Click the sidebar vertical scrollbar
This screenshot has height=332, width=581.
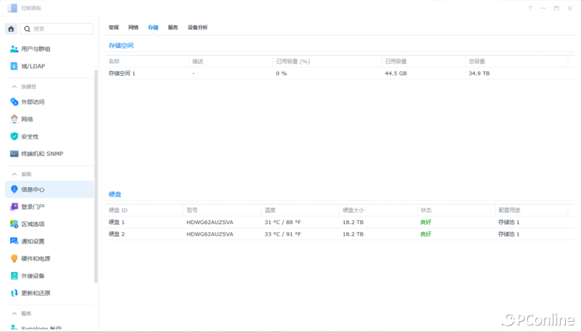[96, 174]
